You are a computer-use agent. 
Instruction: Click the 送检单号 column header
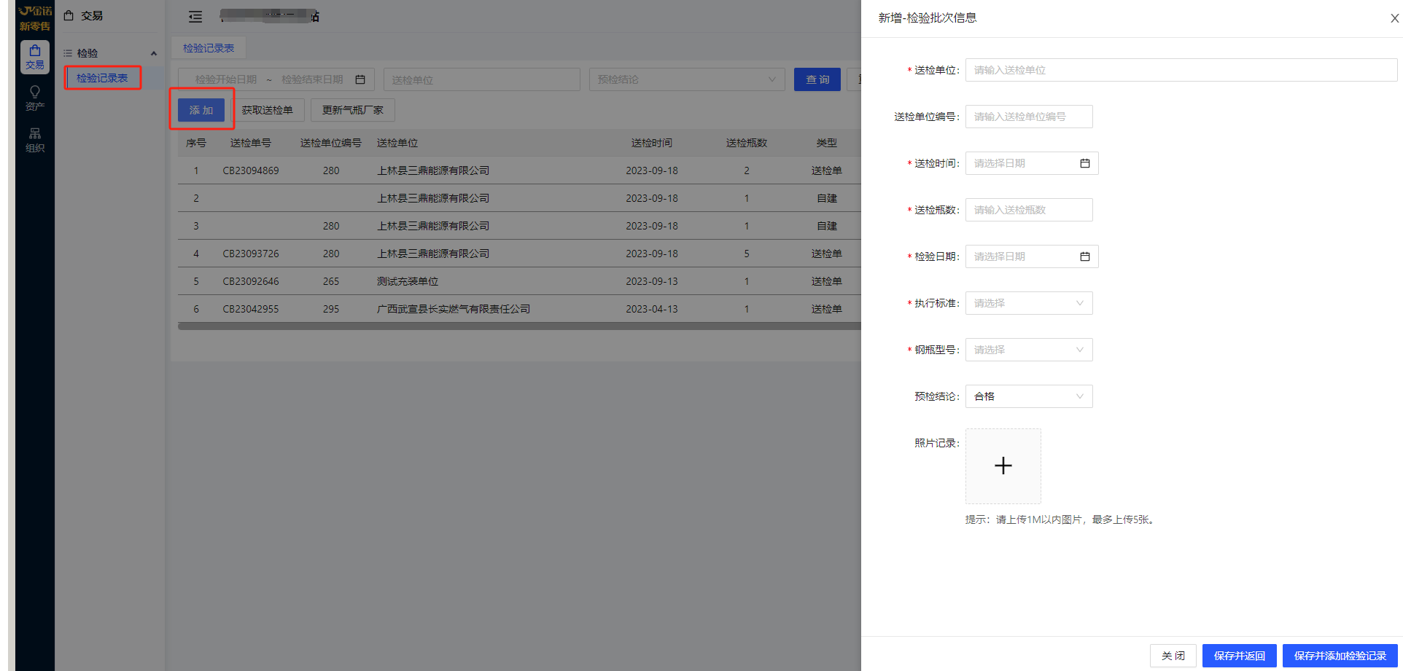[251, 143]
